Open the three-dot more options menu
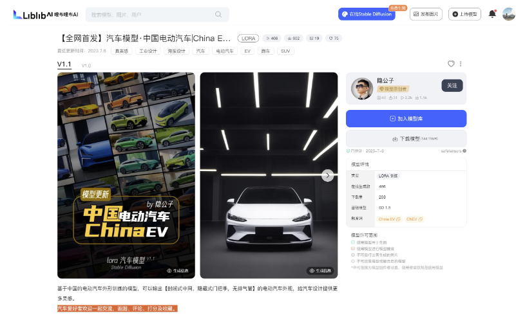Screen dimensions: 516x315 pyautogui.click(x=461, y=64)
